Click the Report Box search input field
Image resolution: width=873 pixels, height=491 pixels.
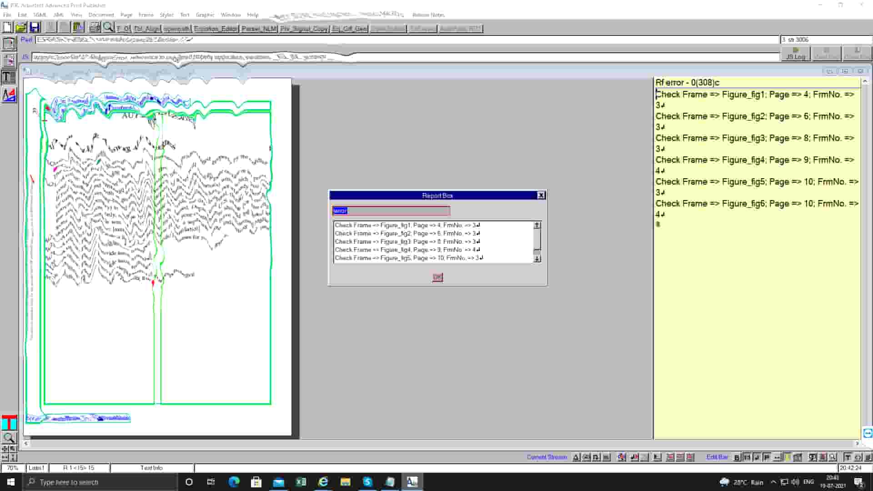click(391, 211)
